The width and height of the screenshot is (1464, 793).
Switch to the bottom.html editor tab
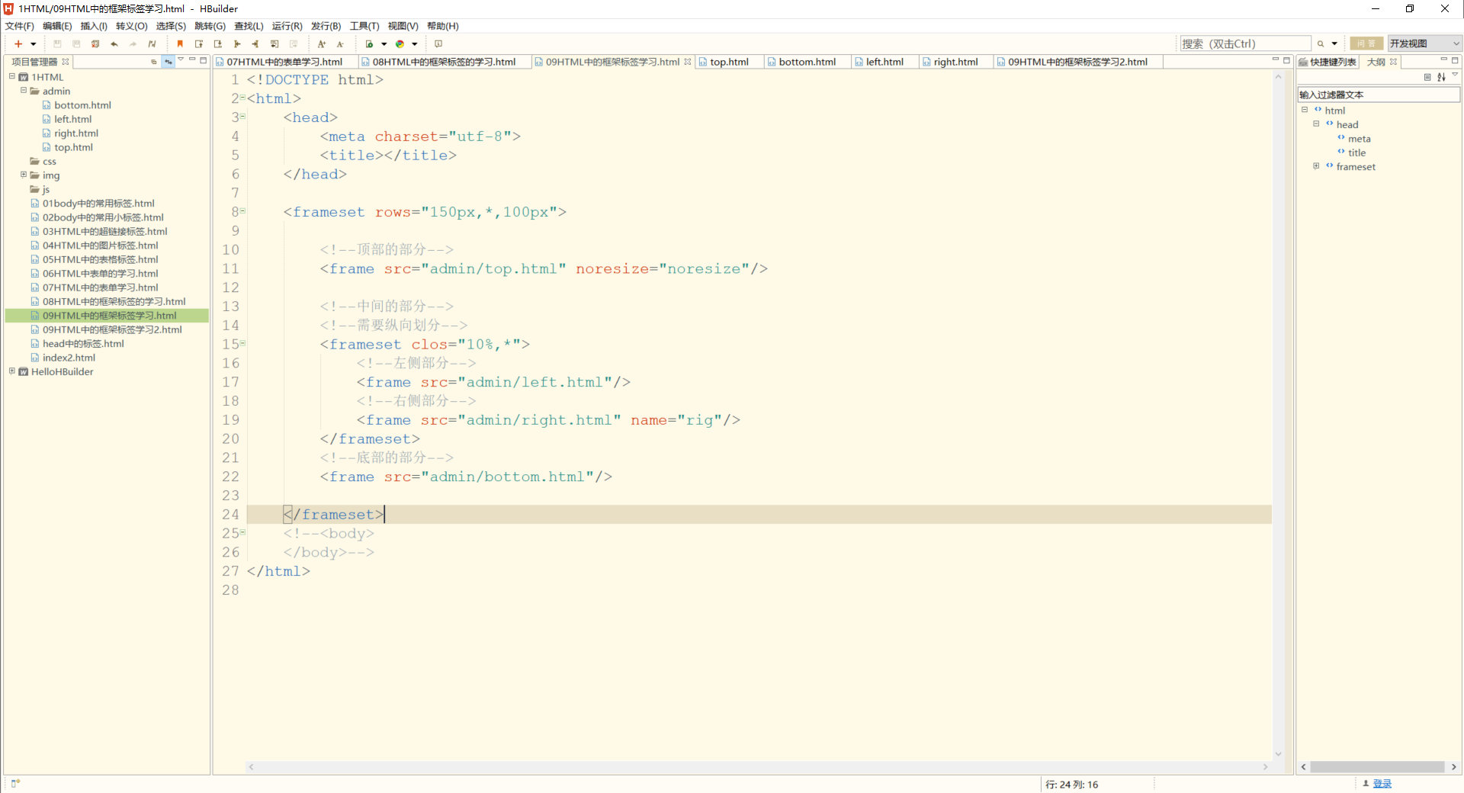[807, 62]
